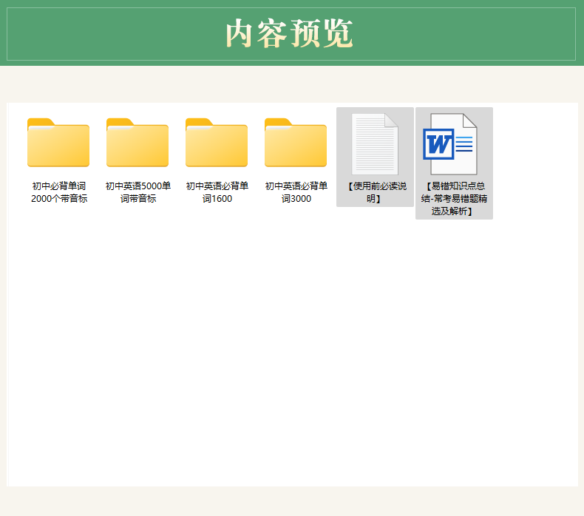
Task: Click the name 【易错知识点总结-常考易错题精选及解析】
Action: tap(454, 199)
